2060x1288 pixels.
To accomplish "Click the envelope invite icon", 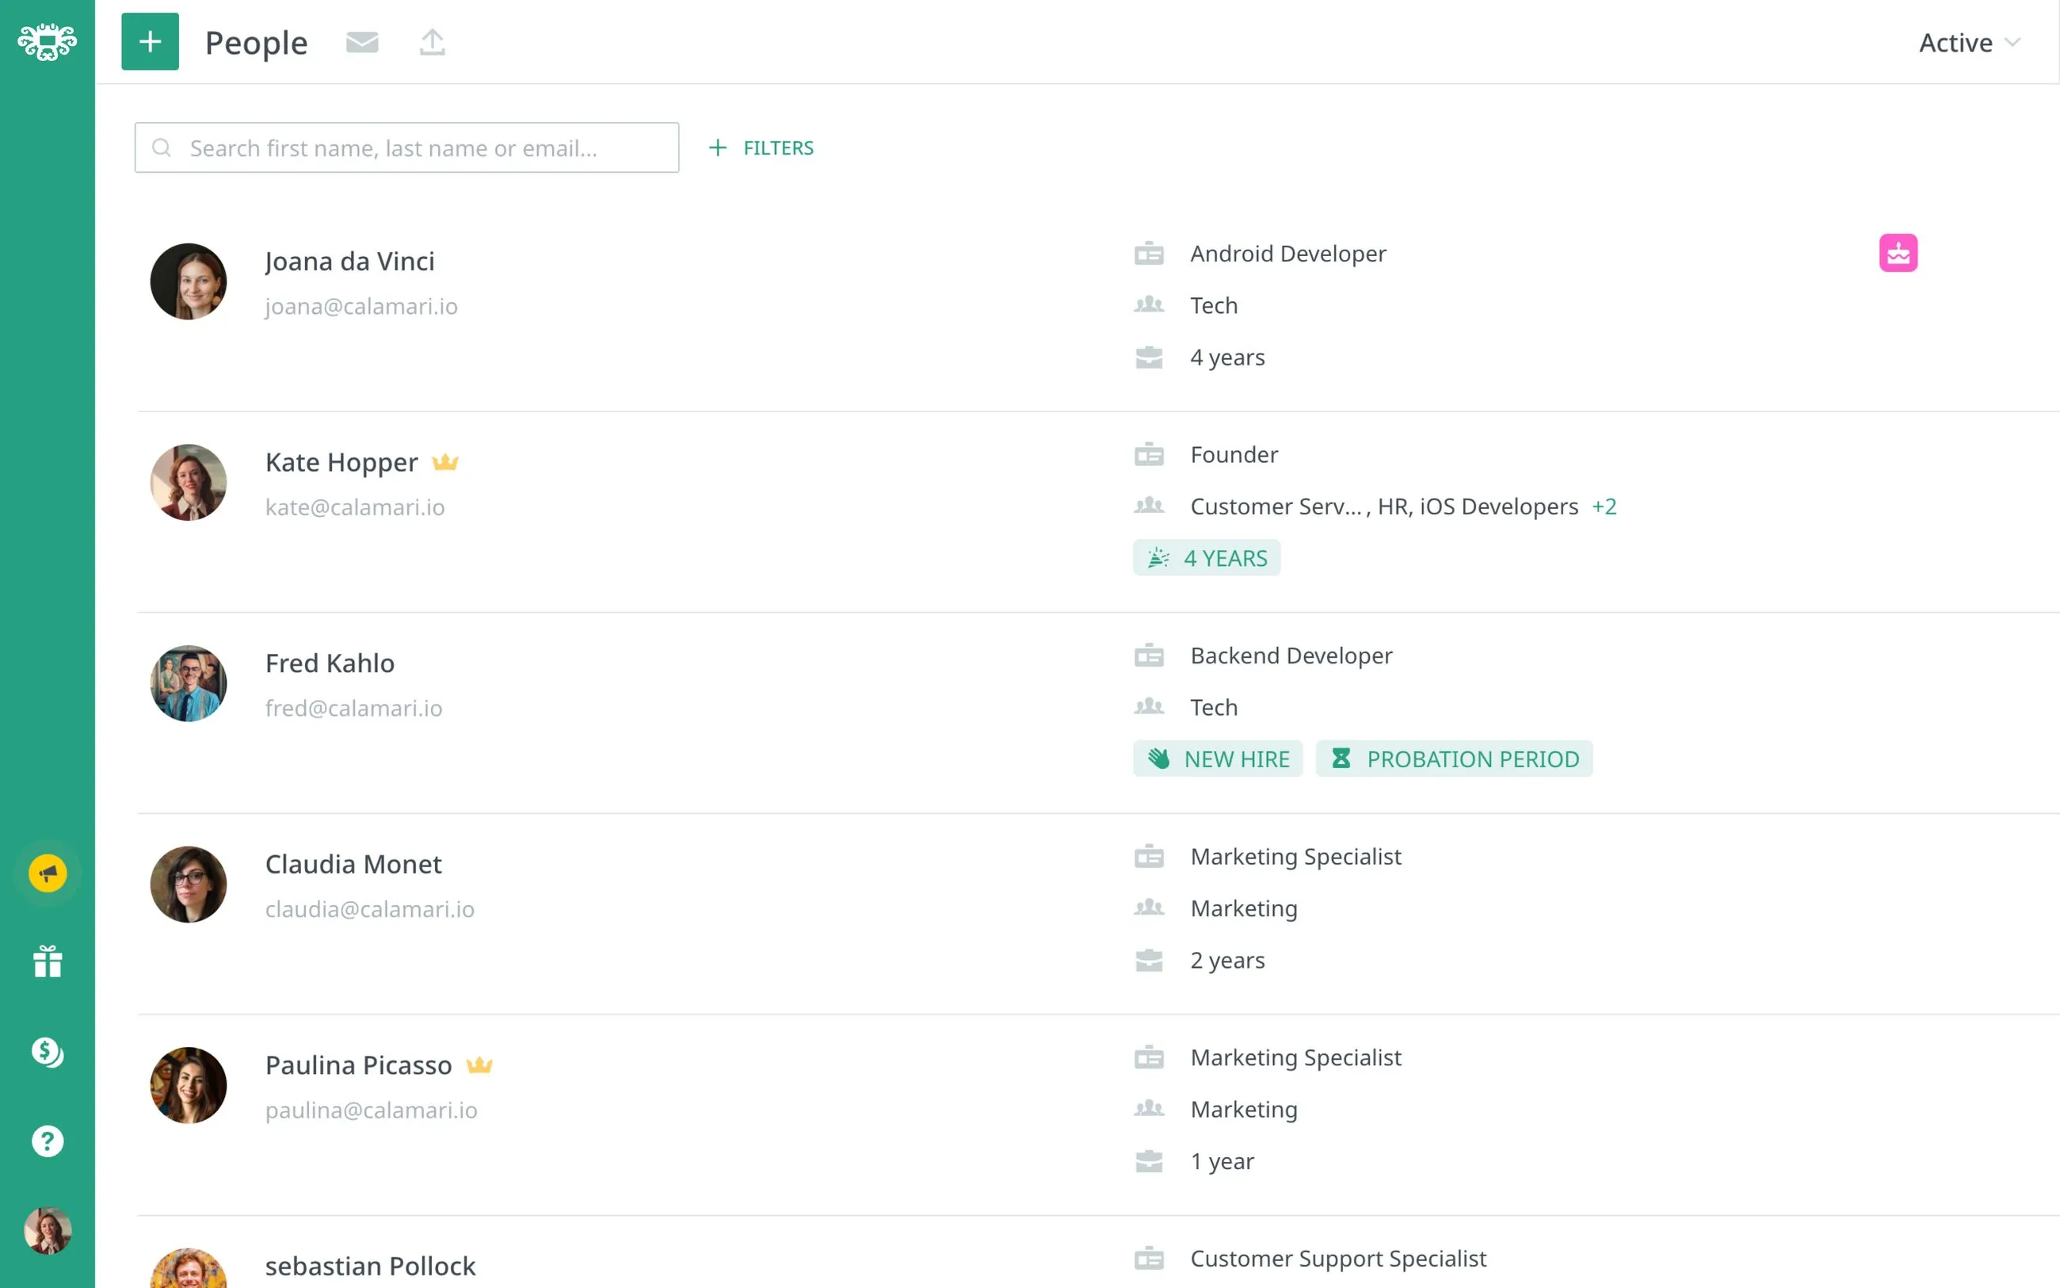I will 362,42.
